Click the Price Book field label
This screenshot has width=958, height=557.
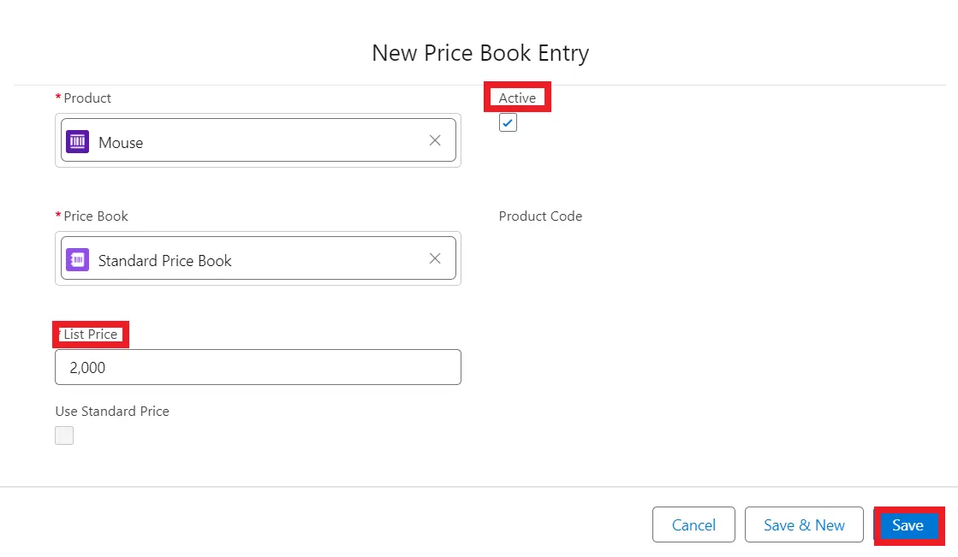[96, 216]
